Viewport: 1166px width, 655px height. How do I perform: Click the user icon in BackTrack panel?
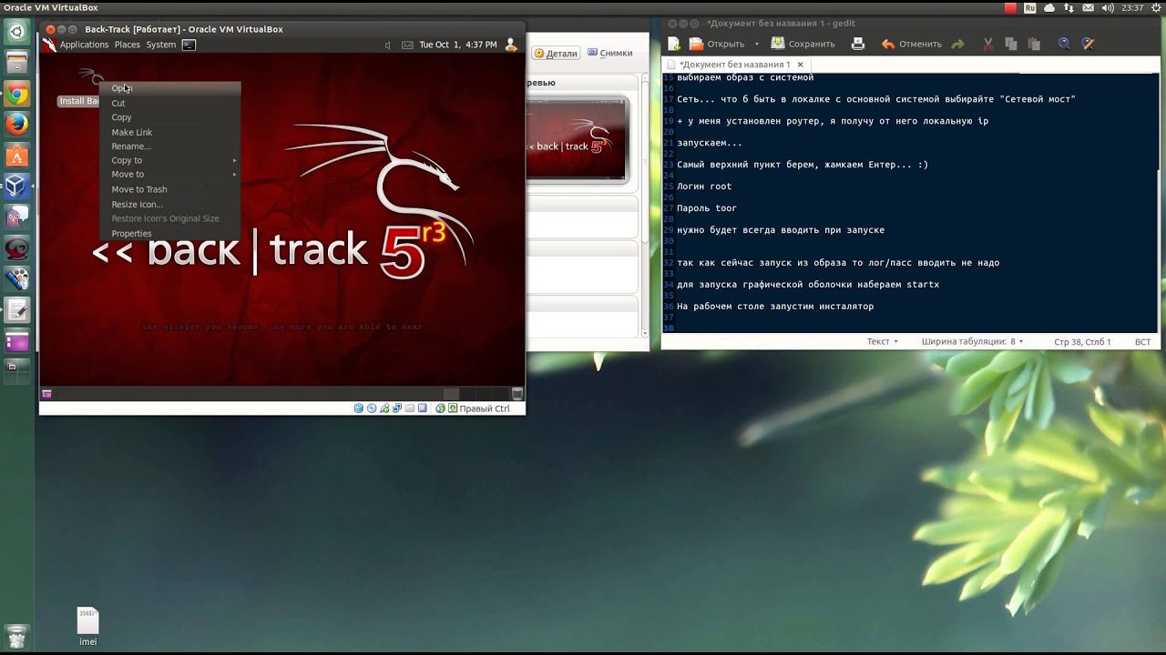(511, 45)
